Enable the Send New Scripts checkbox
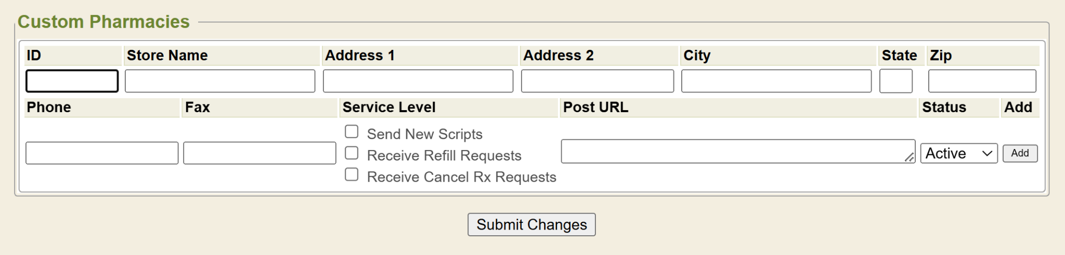Screen dimensions: 1065x255 (352, 132)
